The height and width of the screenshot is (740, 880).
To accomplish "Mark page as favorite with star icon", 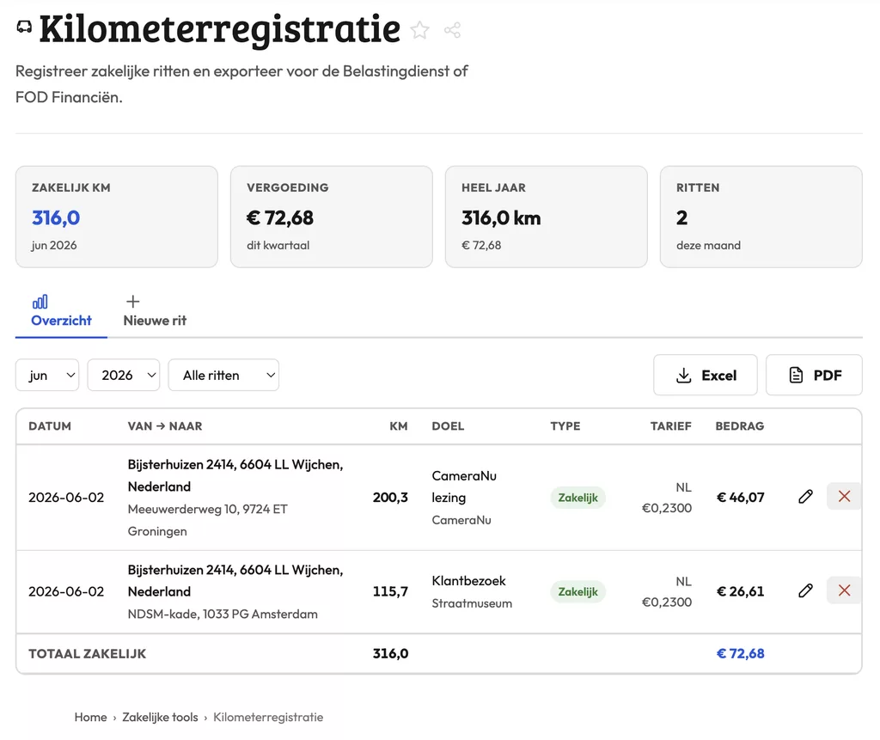I will coord(419,30).
